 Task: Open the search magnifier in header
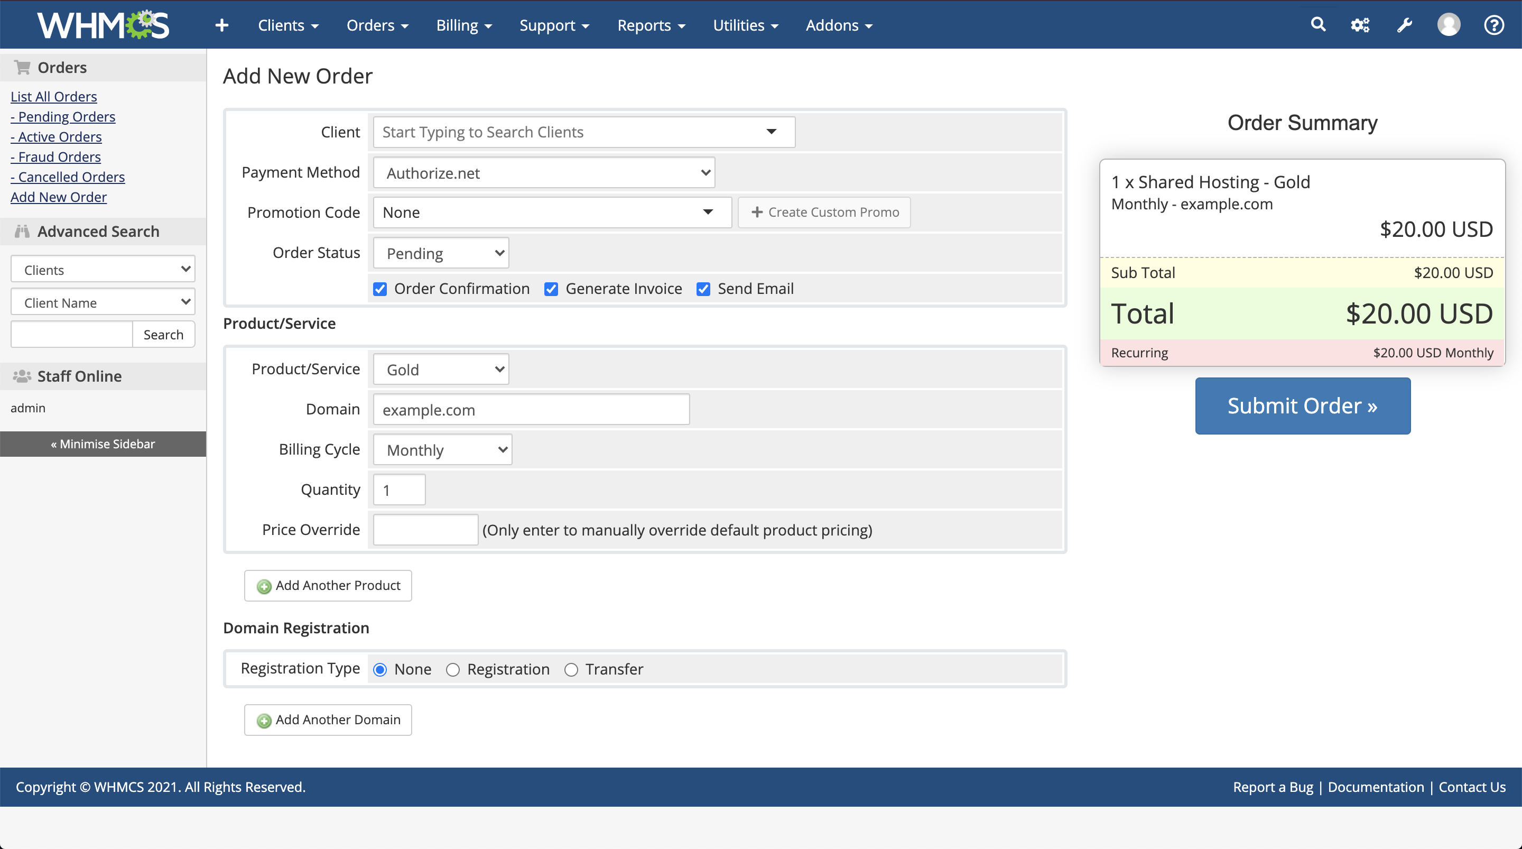pyautogui.click(x=1318, y=24)
